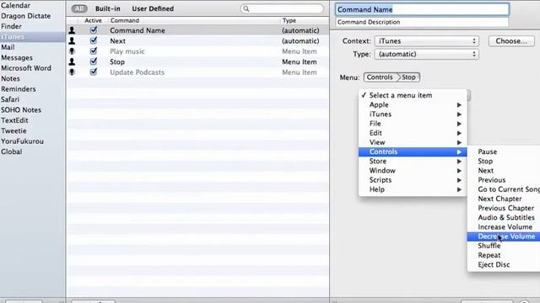This screenshot has height=303, width=540.
Task: Choose Previous Chapter from submenu
Action: click(x=504, y=208)
